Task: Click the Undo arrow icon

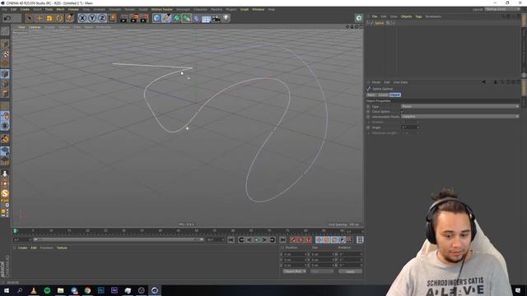Action: tap(7, 18)
